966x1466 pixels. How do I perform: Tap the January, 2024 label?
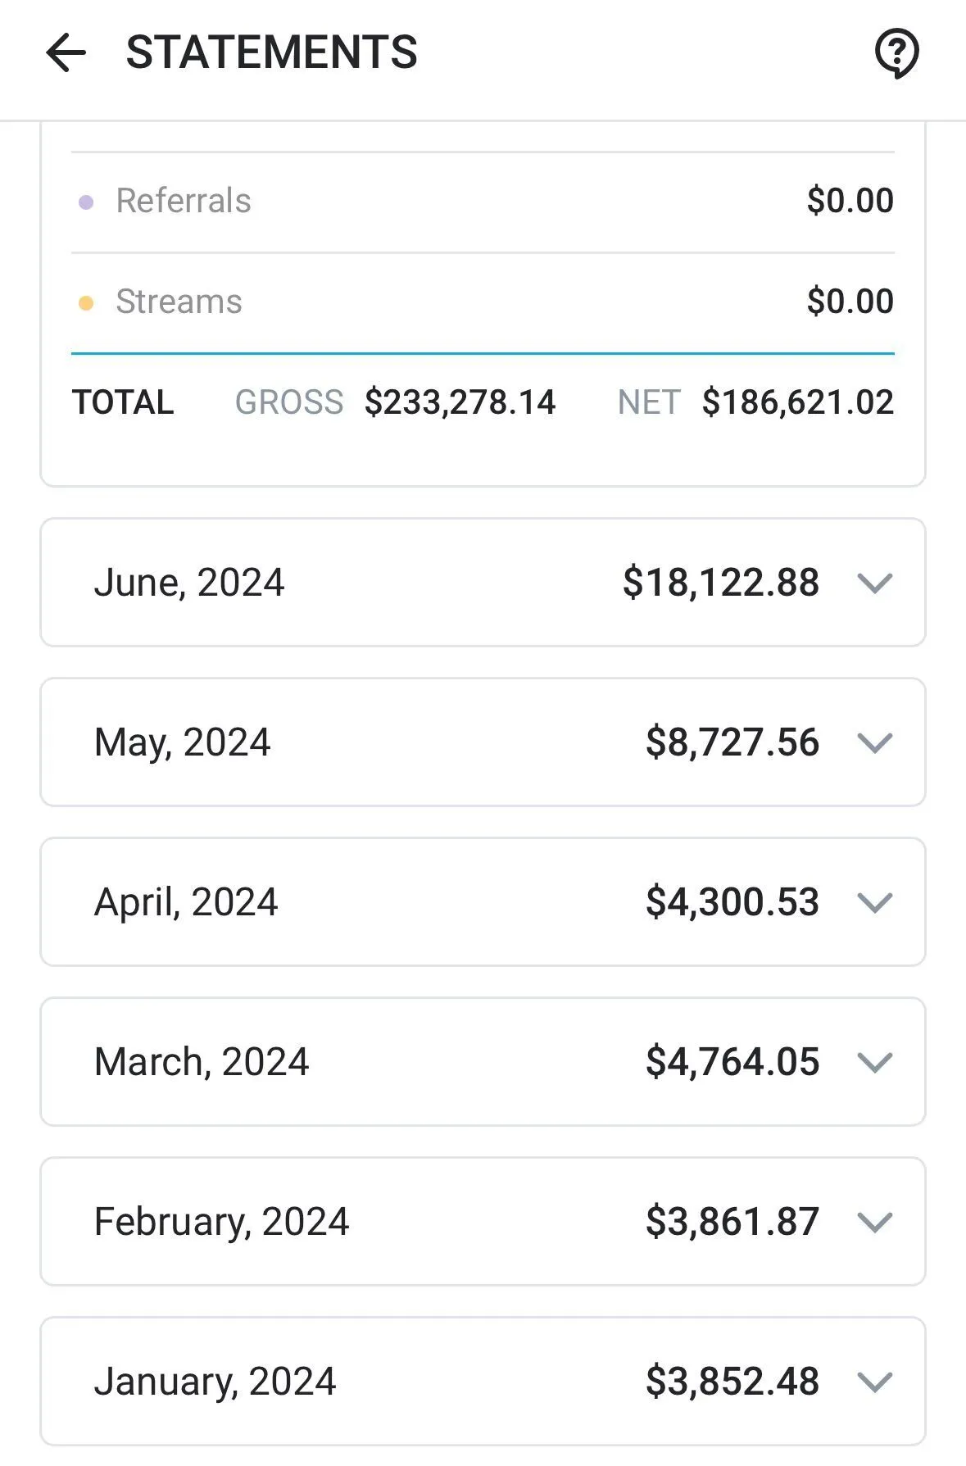(x=215, y=1382)
